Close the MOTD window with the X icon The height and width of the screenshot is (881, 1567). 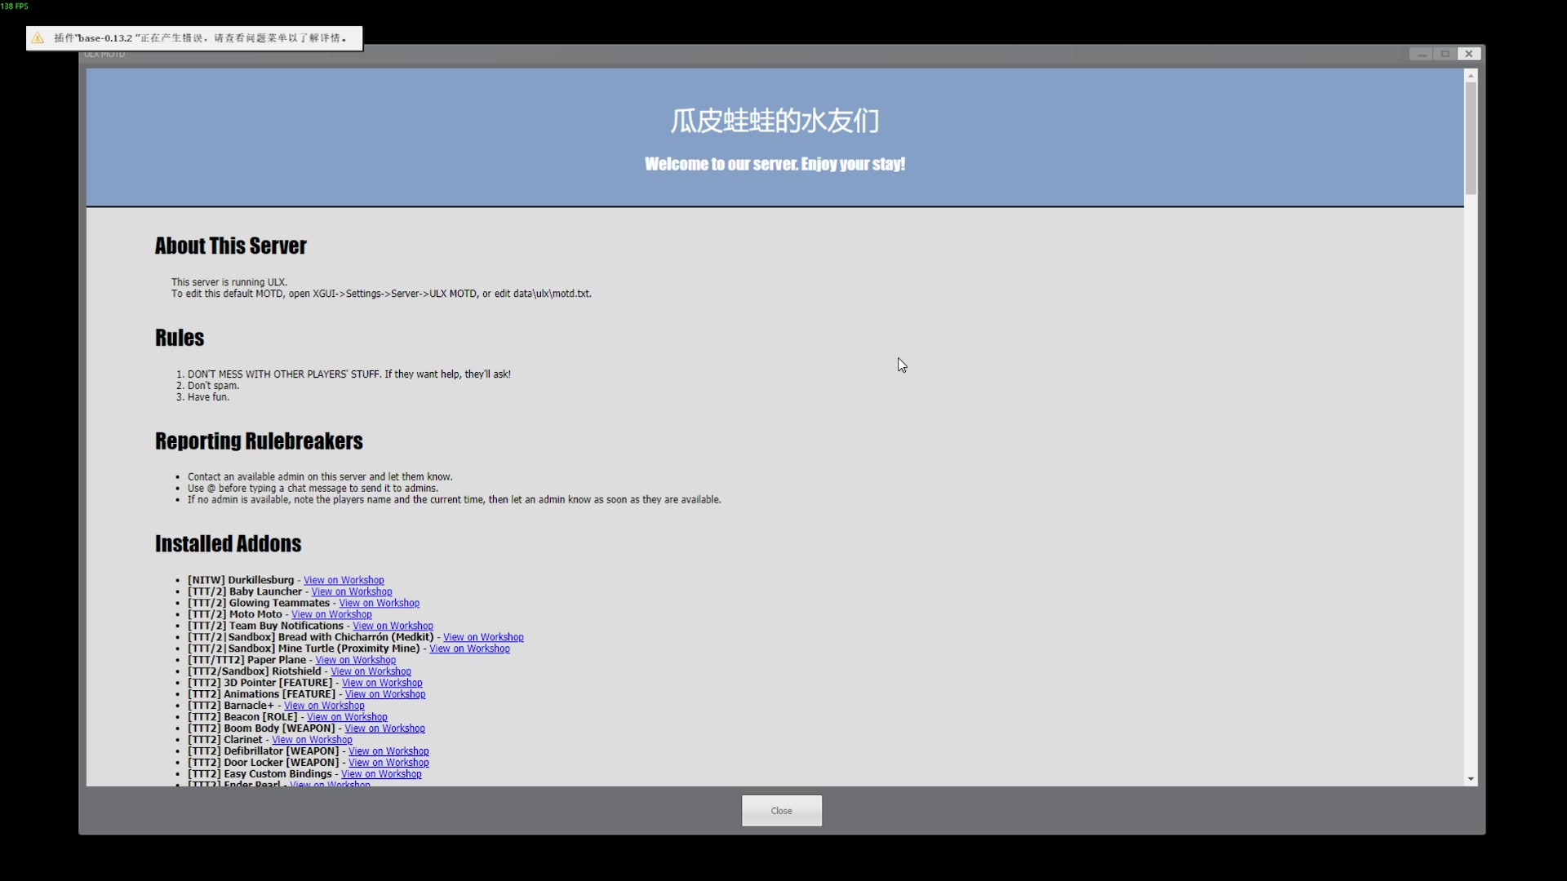pyautogui.click(x=1468, y=54)
